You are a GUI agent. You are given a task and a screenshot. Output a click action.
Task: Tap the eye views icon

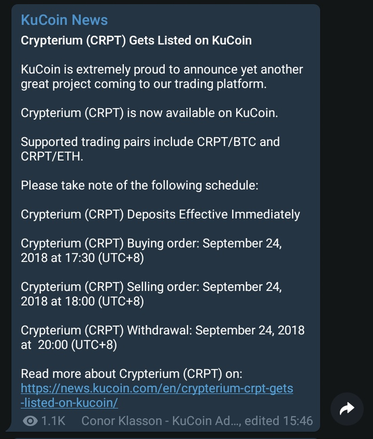pyautogui.click(x=31, y=421)
